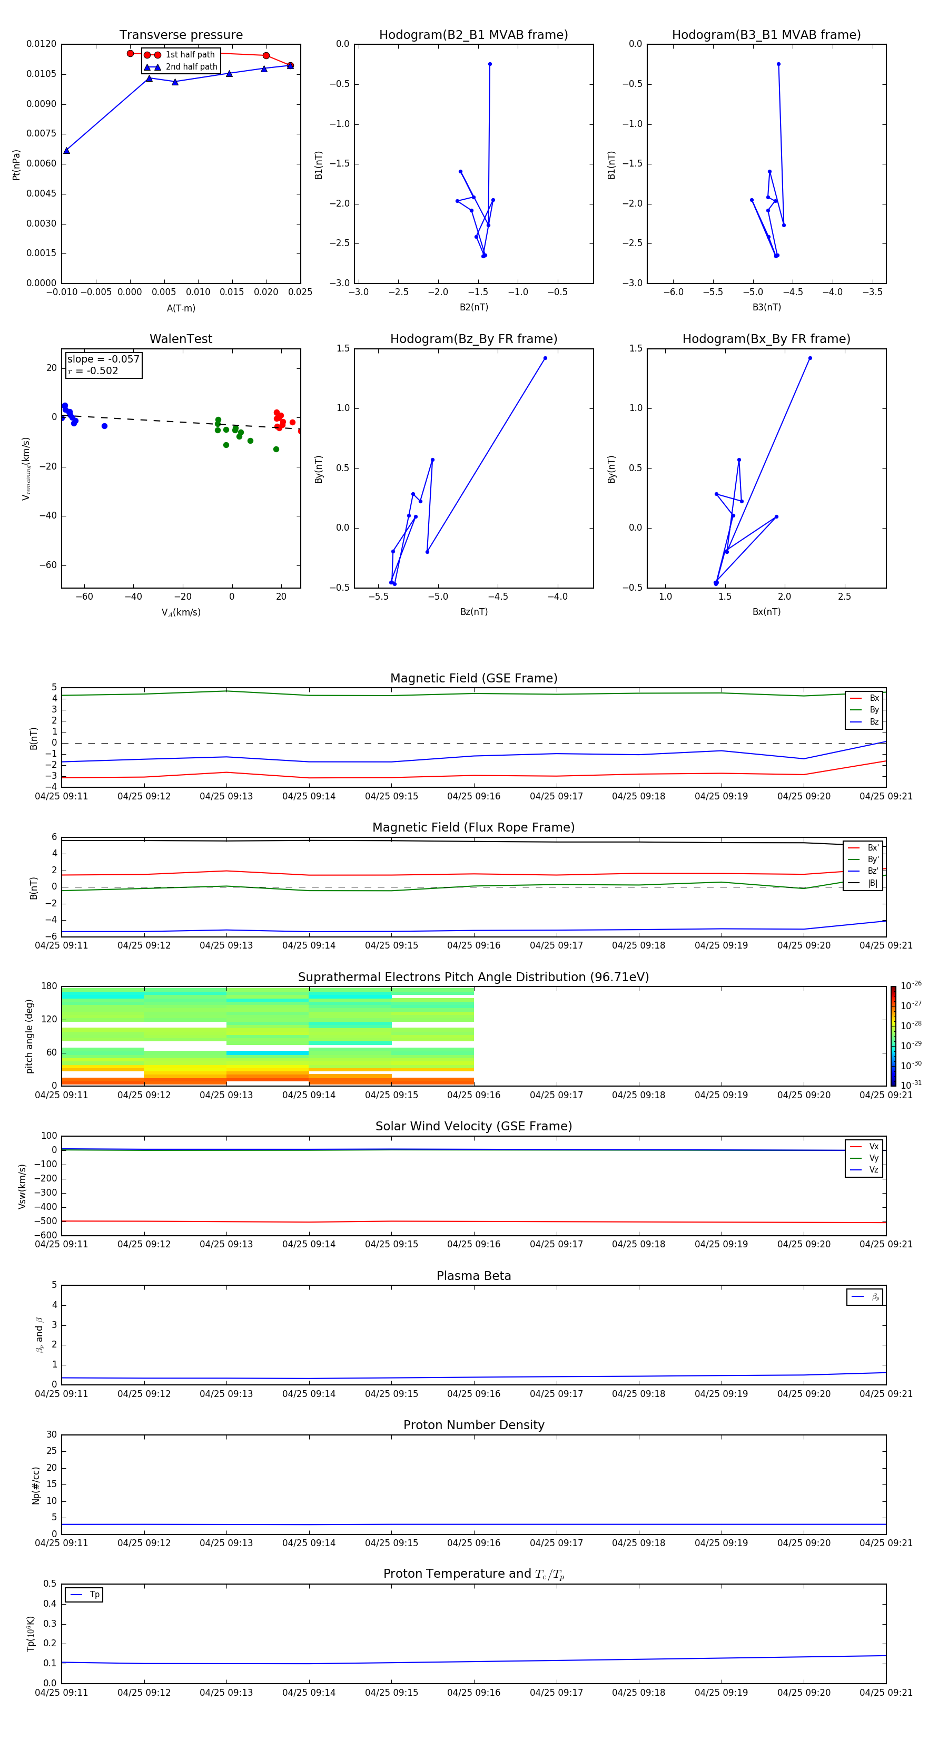Click the 'r = -0.502' annotation
Image resolution: width=948 pixels, height=1739 pixels.
pos(93,370)
